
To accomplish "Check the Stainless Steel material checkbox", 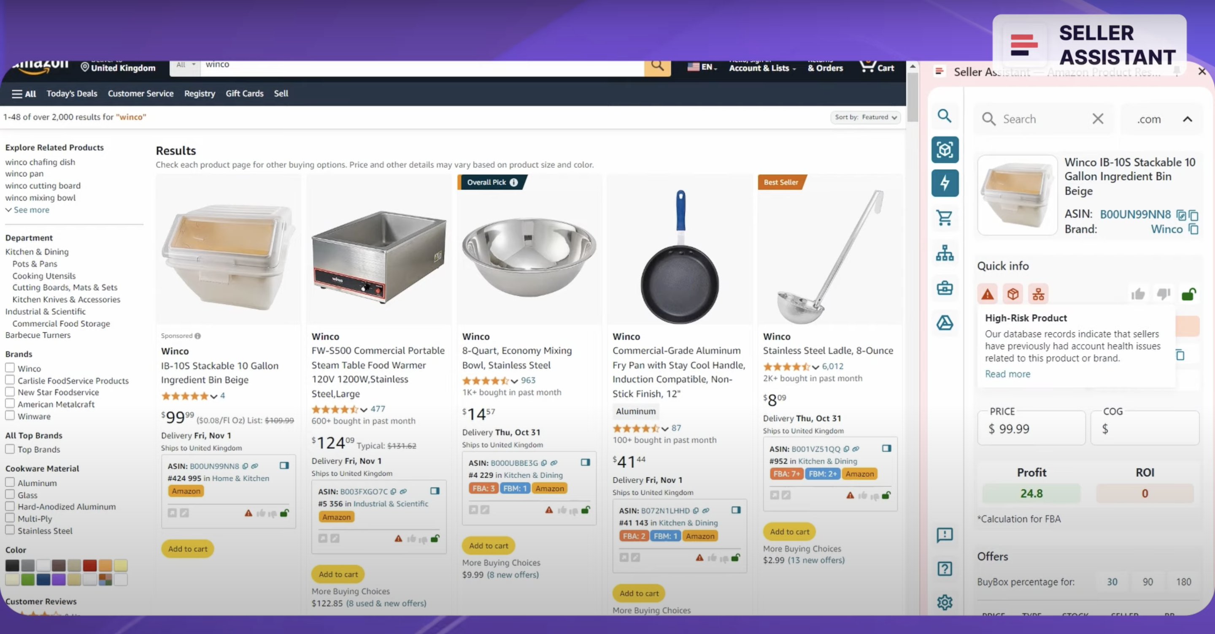I will [9, 530].
